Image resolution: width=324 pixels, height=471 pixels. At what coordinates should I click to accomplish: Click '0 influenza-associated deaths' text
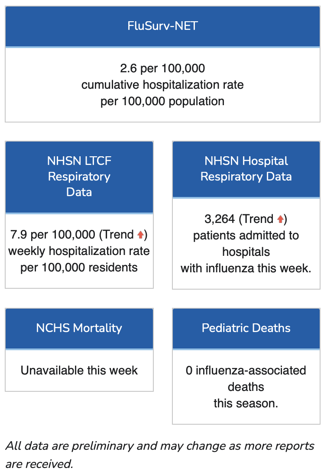[x=246, y=378]
